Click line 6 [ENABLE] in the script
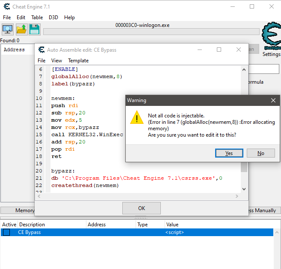Viewport: 281px width, 269px height. tap(65, 69)
